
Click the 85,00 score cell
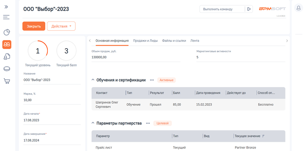coord(177,104)
